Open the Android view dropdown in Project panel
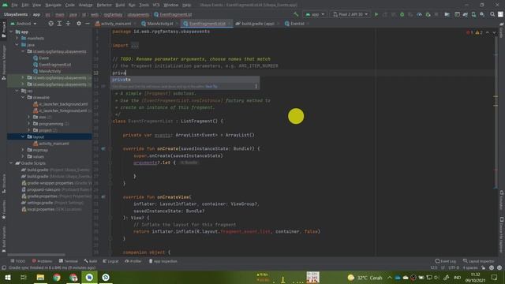This screenshot has width=505, height=284. [x=24, y=24]
